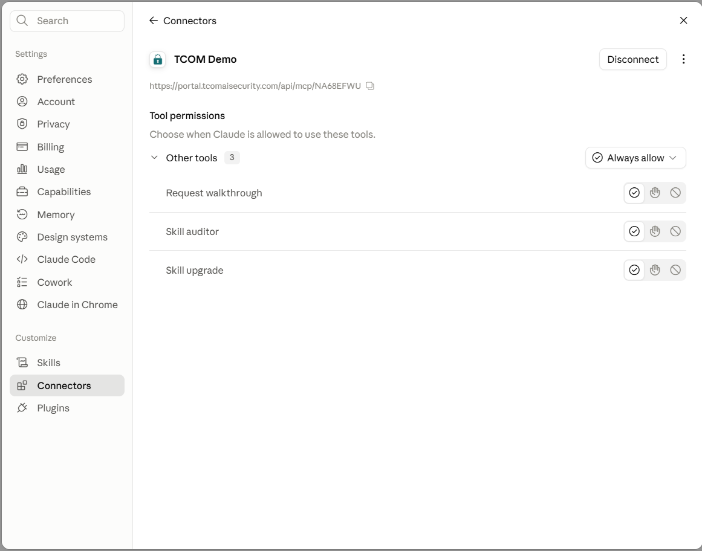702x551 pixels.
Task: Go to Claude in Chrome settings
Action: [67, 304]
